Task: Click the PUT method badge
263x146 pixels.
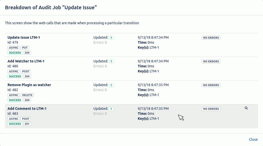Action: [25, 48]
